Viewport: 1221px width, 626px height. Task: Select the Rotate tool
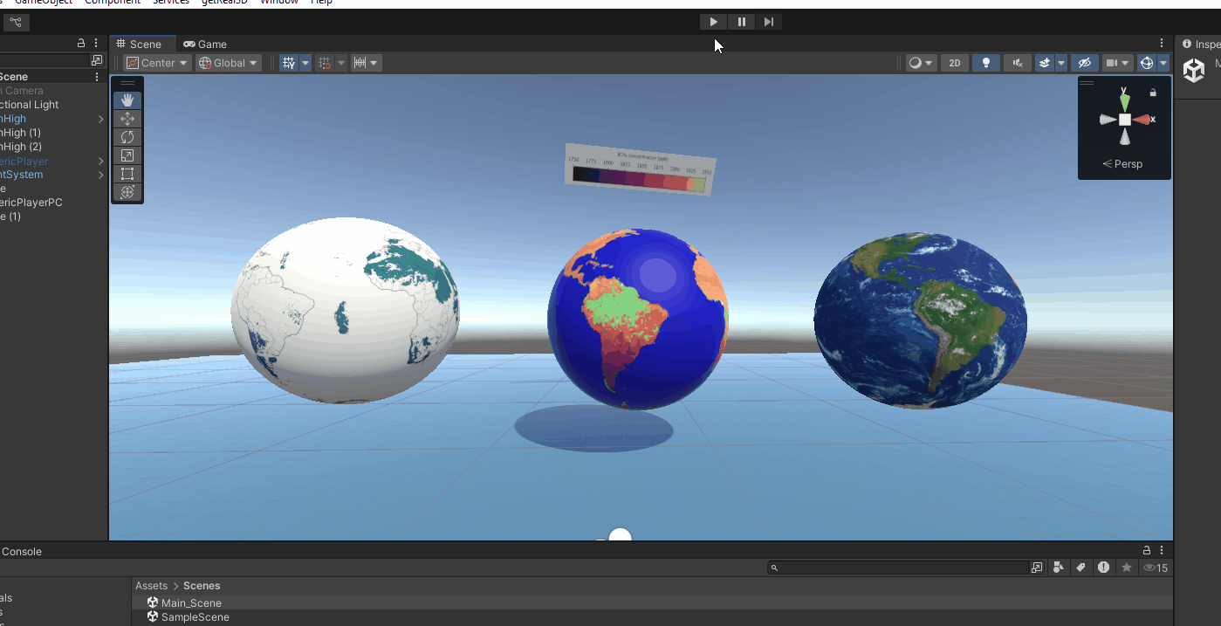tap(127, 137)
